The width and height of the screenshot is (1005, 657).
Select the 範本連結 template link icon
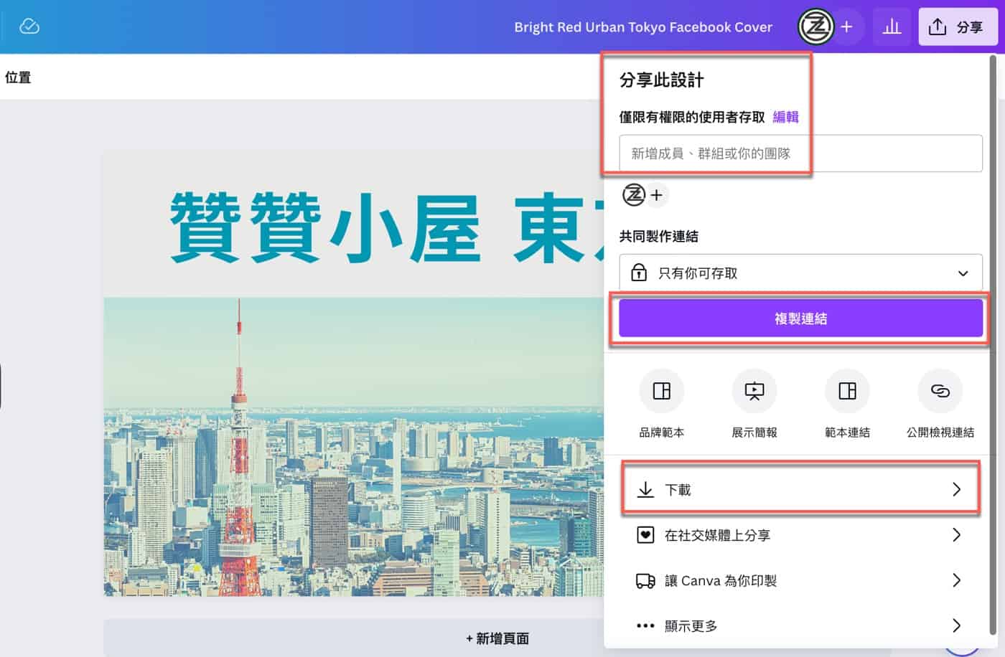pos(847,392)
